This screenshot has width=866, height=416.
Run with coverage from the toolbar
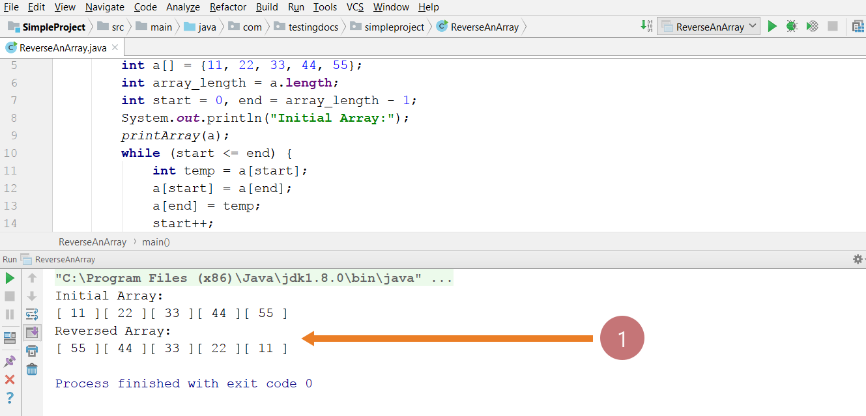point(812,27)
